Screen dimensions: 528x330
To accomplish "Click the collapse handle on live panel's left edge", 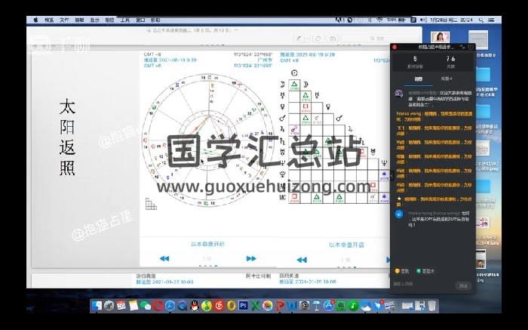I will click(391, 176).
